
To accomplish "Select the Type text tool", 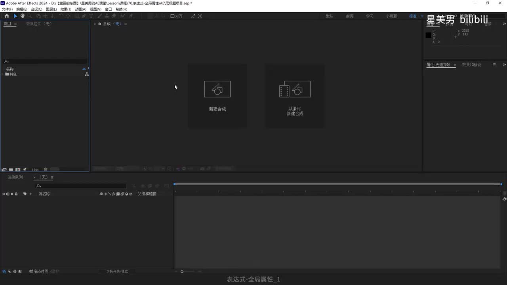I will pos(91,16).
